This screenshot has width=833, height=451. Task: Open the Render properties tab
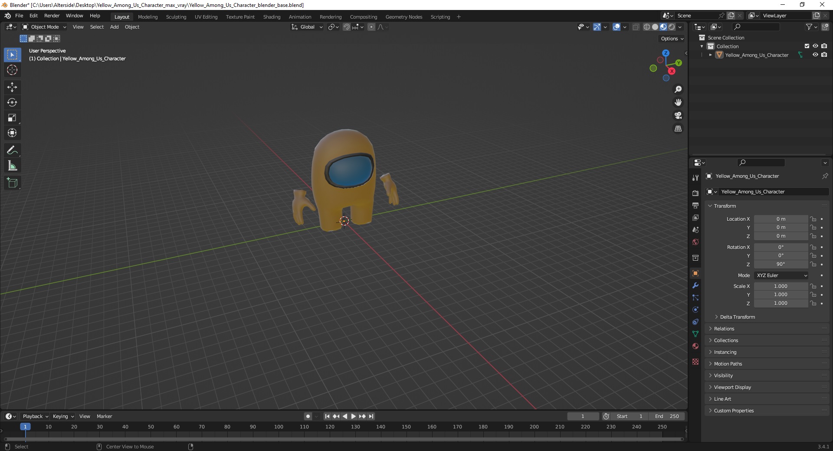pyautogui.click(x=695, y=193)
